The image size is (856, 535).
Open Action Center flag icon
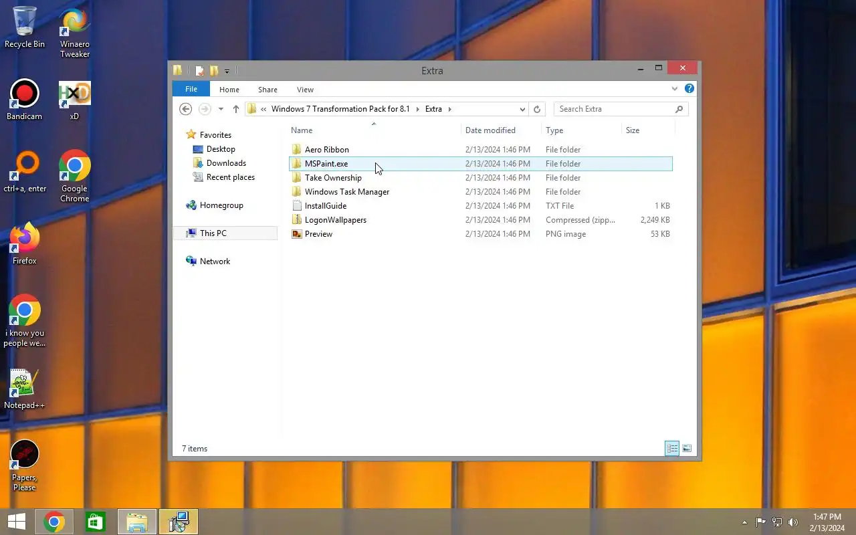761,522
